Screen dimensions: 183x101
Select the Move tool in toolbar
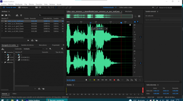coord(45,8)
